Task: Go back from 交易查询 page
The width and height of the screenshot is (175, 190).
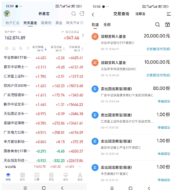Action: pos(93,15)
